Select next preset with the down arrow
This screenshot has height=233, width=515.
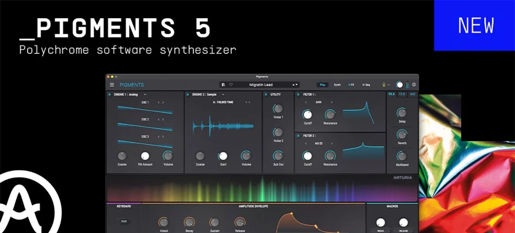[297, 85]
